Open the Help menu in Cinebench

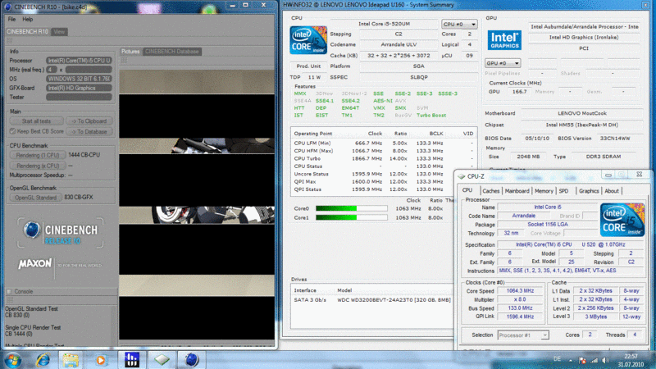click(28, 19)
